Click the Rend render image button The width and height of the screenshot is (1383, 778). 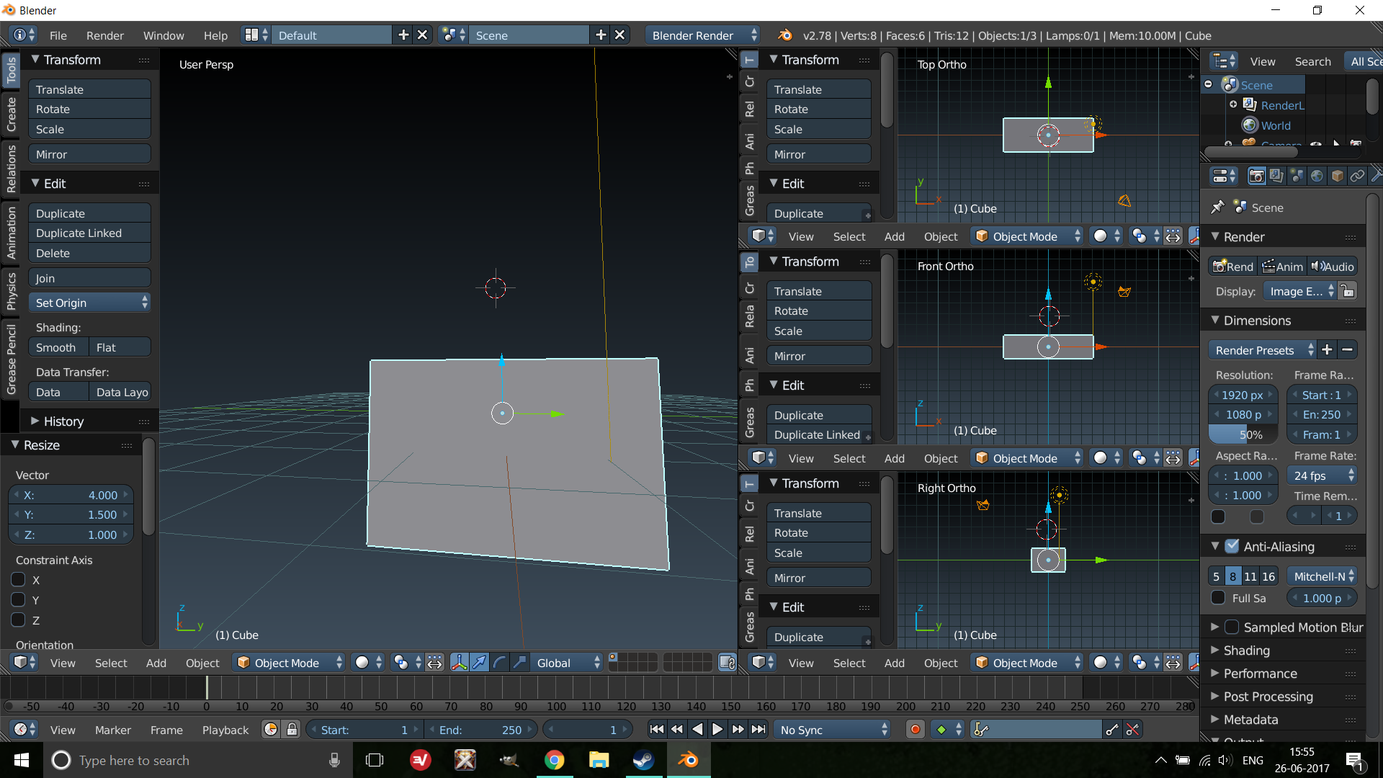click(1233, 267)
